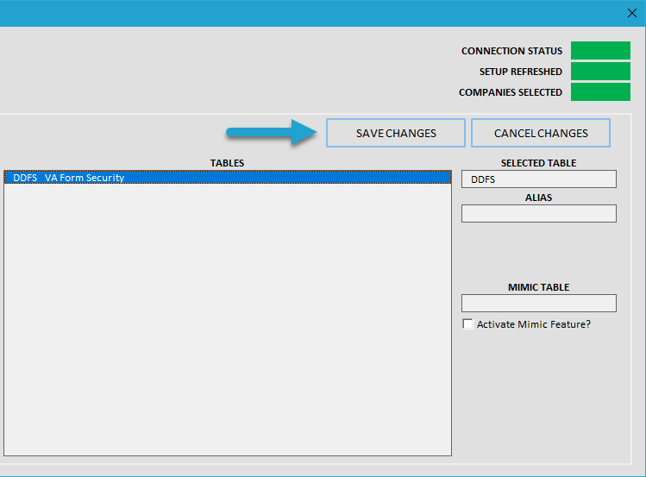Click the SELECTED TABLE heading
The height and width of the screenshot is (477, 646).
point(538,163)
